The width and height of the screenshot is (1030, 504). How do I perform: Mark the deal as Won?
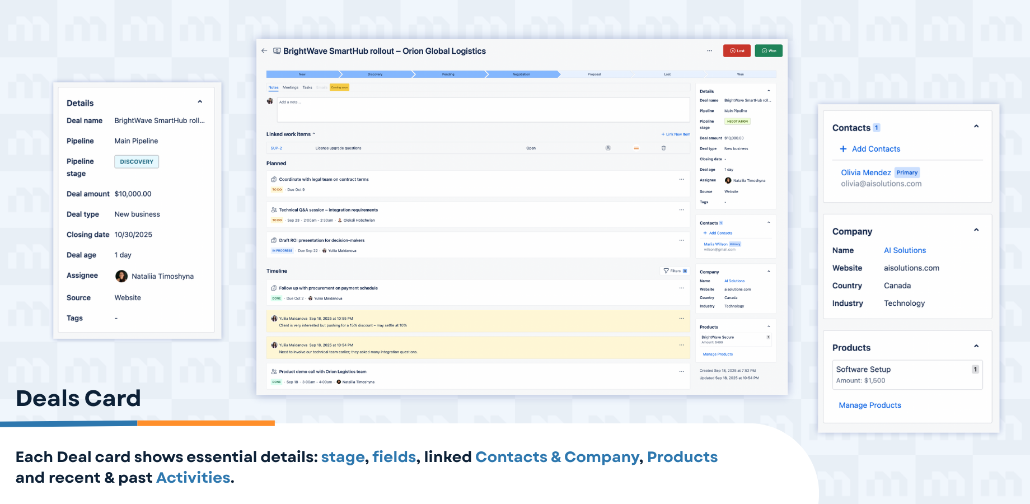tap(769, 51)
